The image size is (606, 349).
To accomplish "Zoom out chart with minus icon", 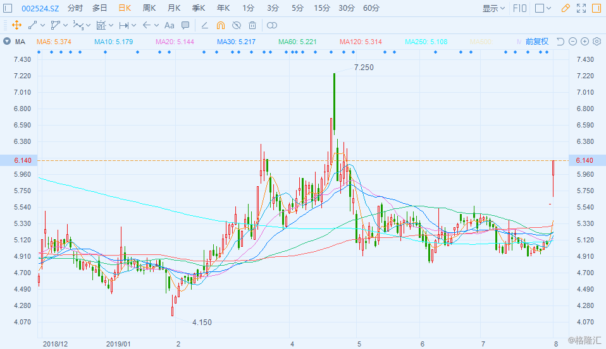I will click(x=572, y=41).
